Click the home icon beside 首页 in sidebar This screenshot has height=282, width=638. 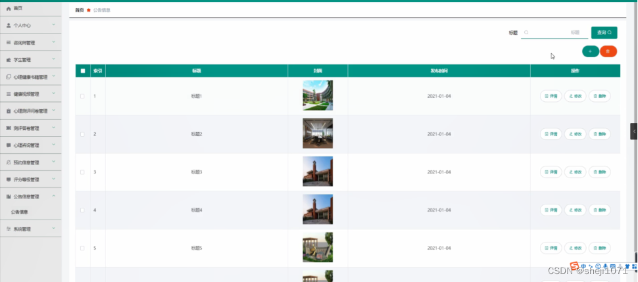click(x=9, y=8)
